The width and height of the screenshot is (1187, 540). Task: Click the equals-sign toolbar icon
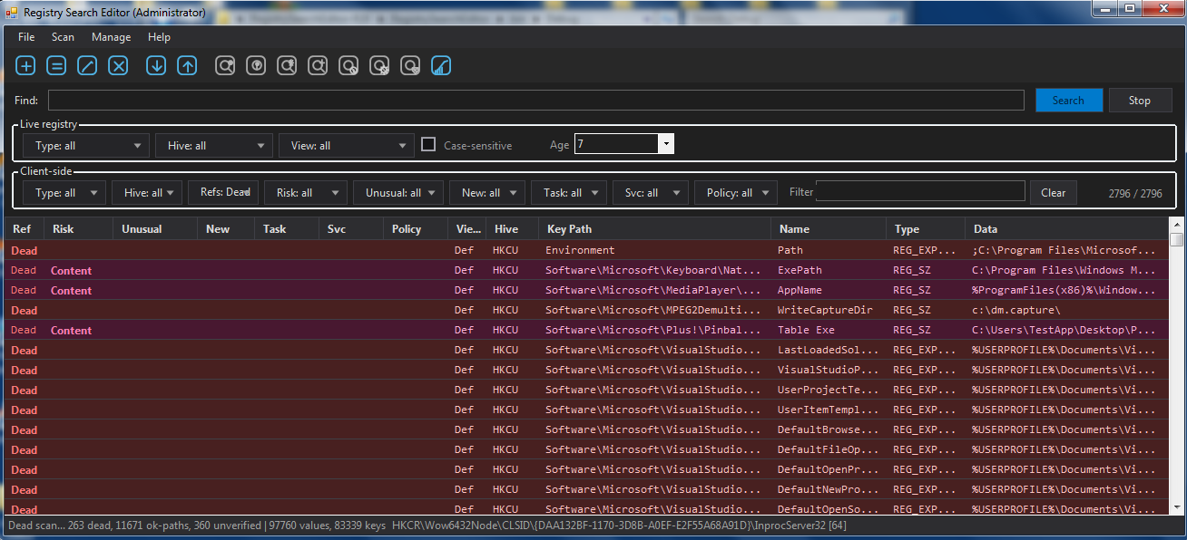tap(56, 65)
